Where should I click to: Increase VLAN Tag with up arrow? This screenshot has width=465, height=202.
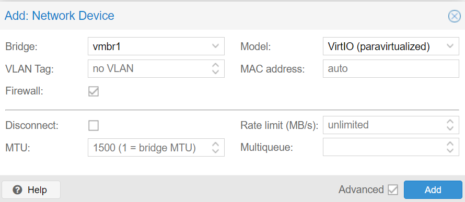click(216, 65)
